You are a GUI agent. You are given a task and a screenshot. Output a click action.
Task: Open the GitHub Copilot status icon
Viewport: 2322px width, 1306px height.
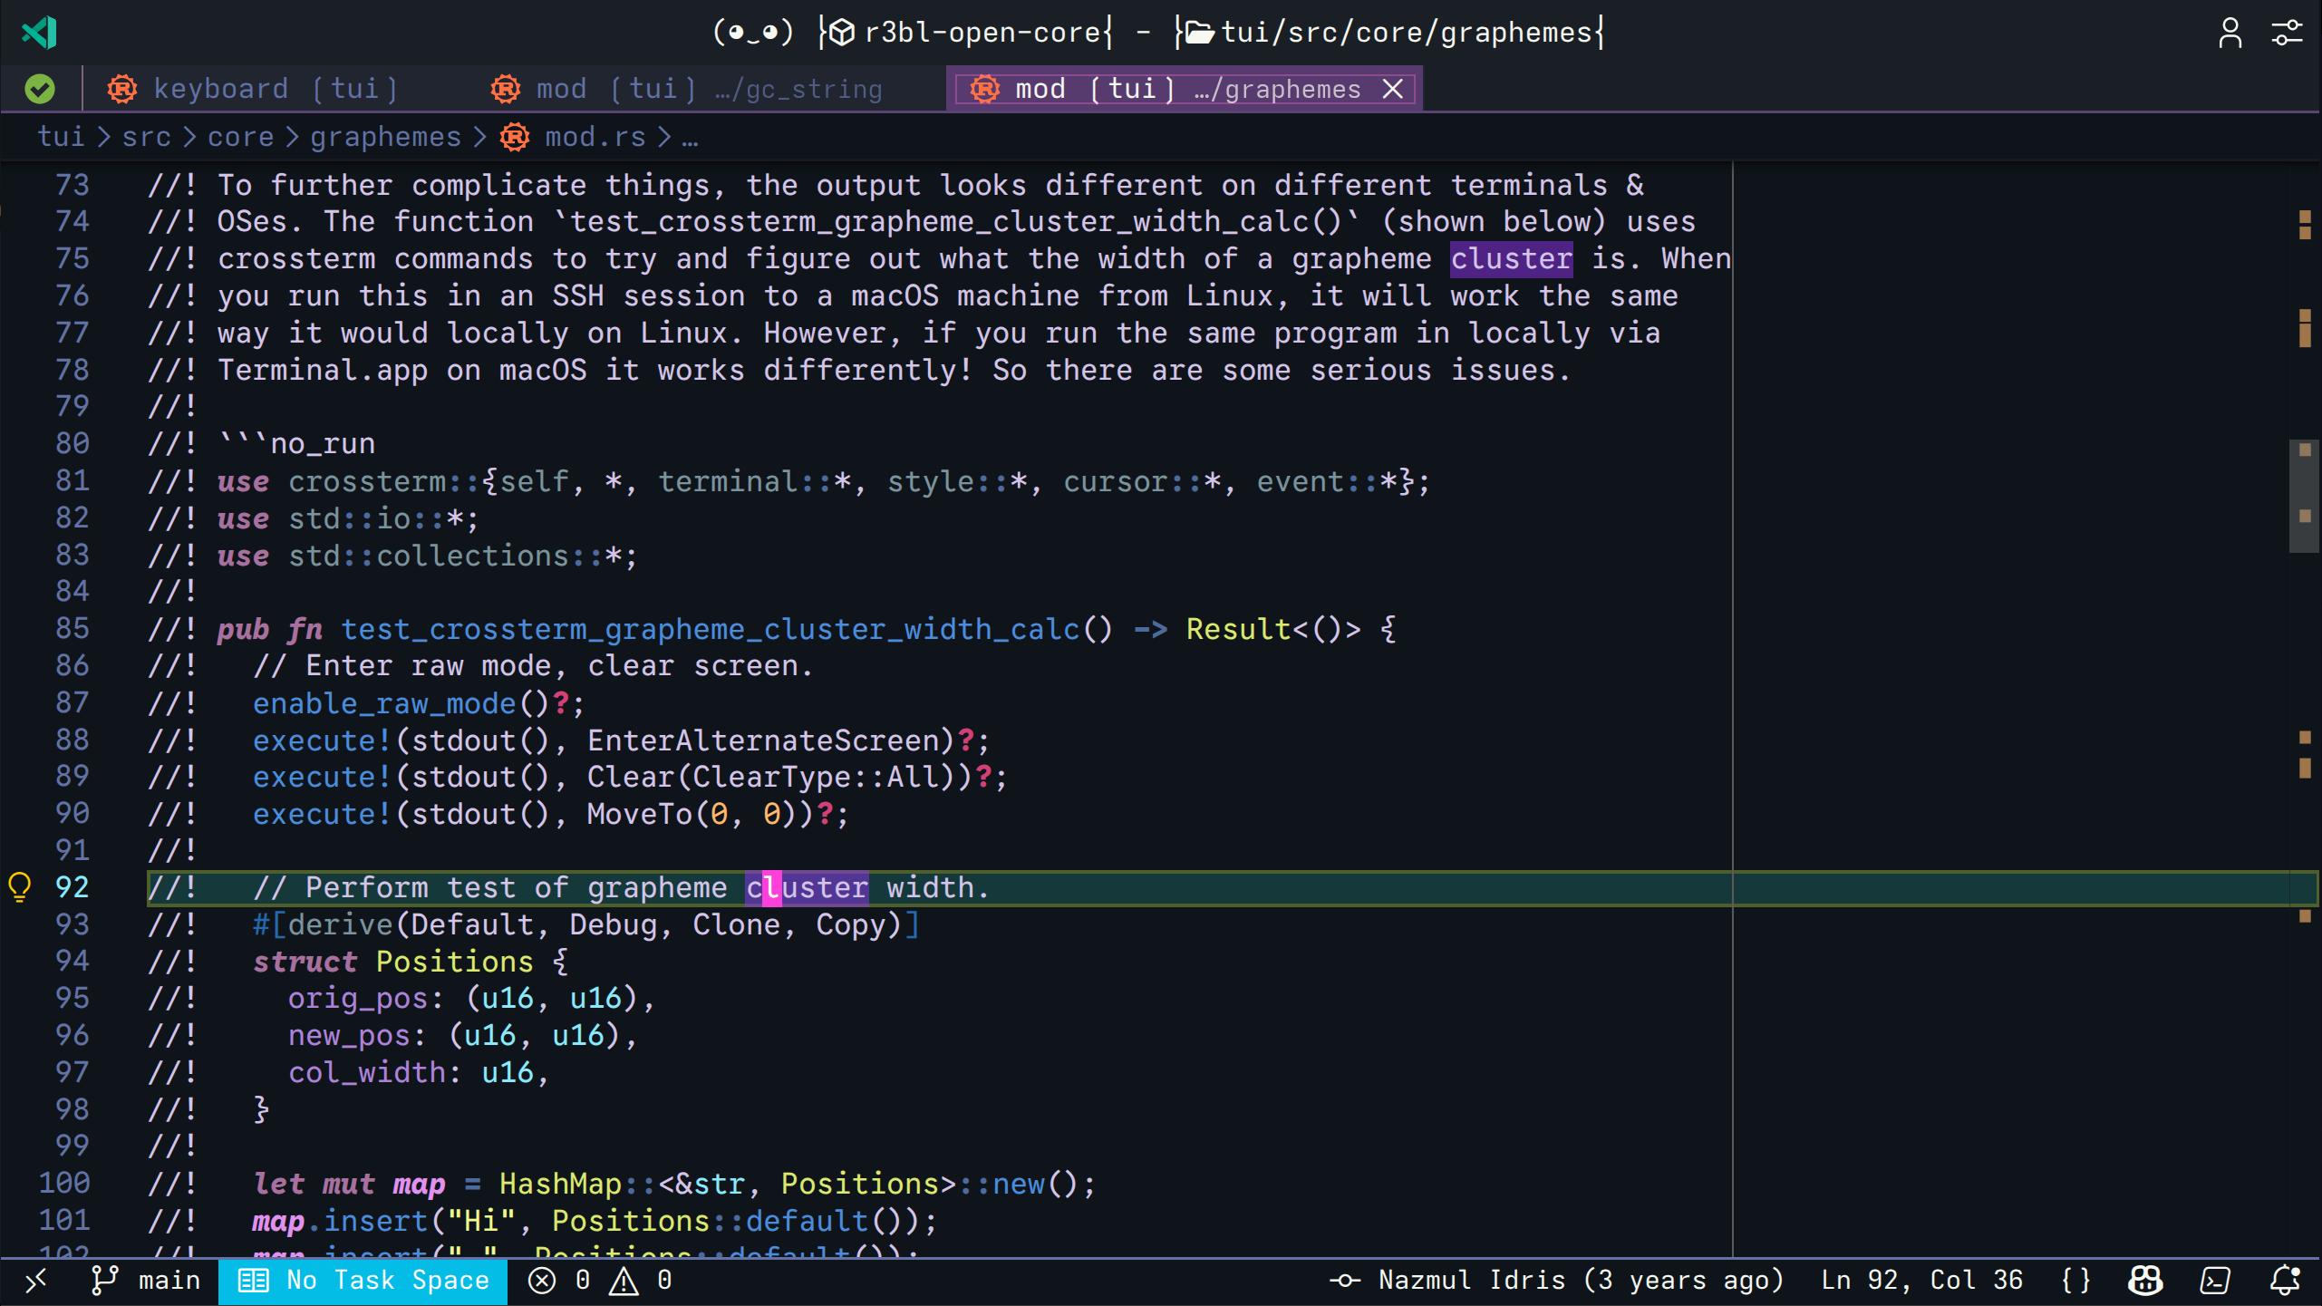pos(2146,1281)
